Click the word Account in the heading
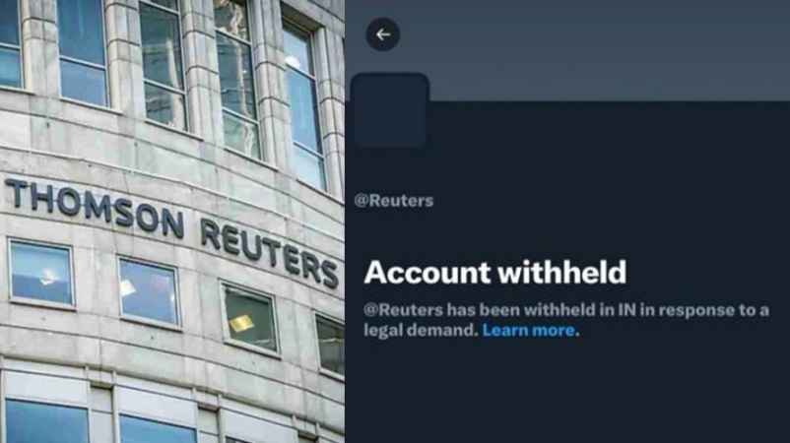 coord(428,273)
